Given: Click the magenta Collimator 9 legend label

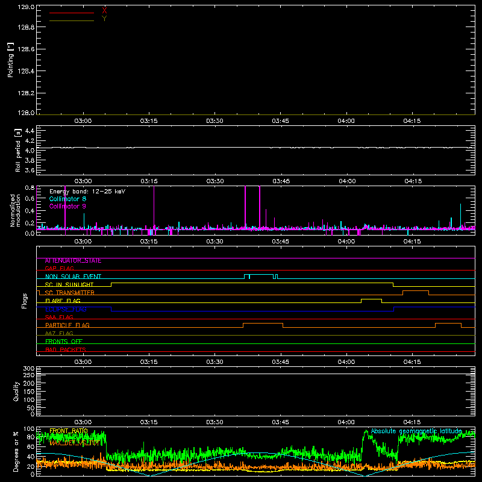Looking at the screenshot, I should (67, 206).
